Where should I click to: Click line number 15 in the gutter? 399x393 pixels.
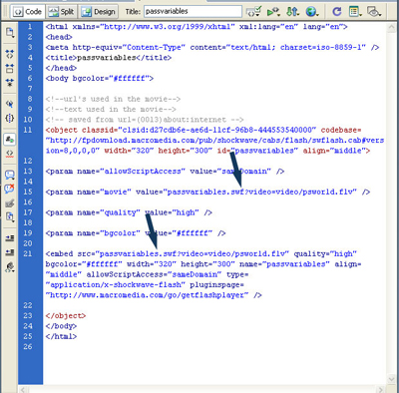pyautogui.click(x=28, y=192)
